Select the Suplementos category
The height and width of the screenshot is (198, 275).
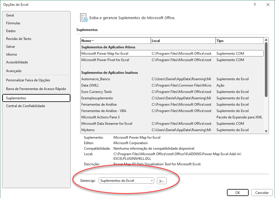[x=36, y=98]
